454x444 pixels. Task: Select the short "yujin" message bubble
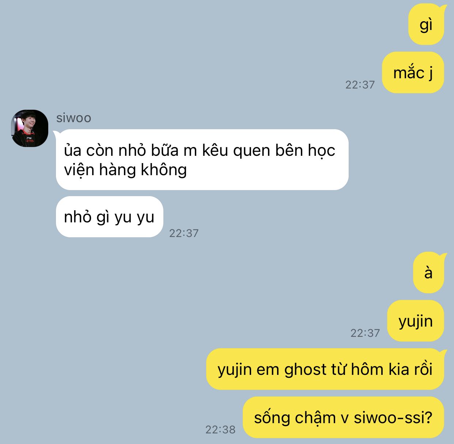[x=416, y=321]
